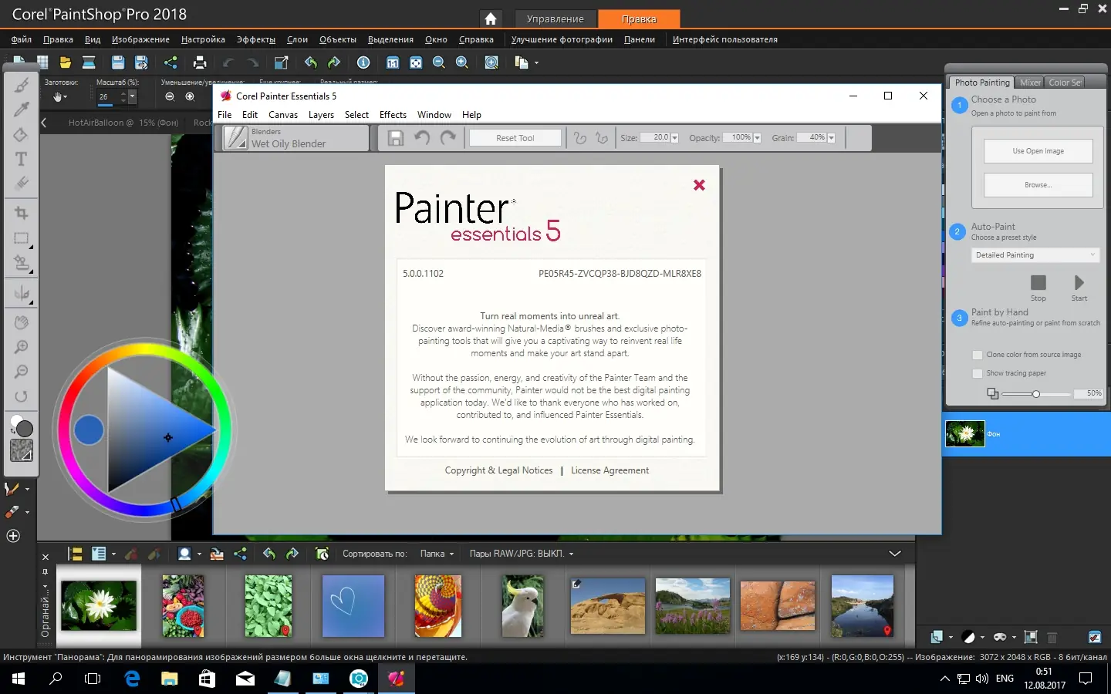The height and width of the screenshot is (694, 1111).
Task: Open the Size value dropdown arrow
Action: click(x=675, y=138)
